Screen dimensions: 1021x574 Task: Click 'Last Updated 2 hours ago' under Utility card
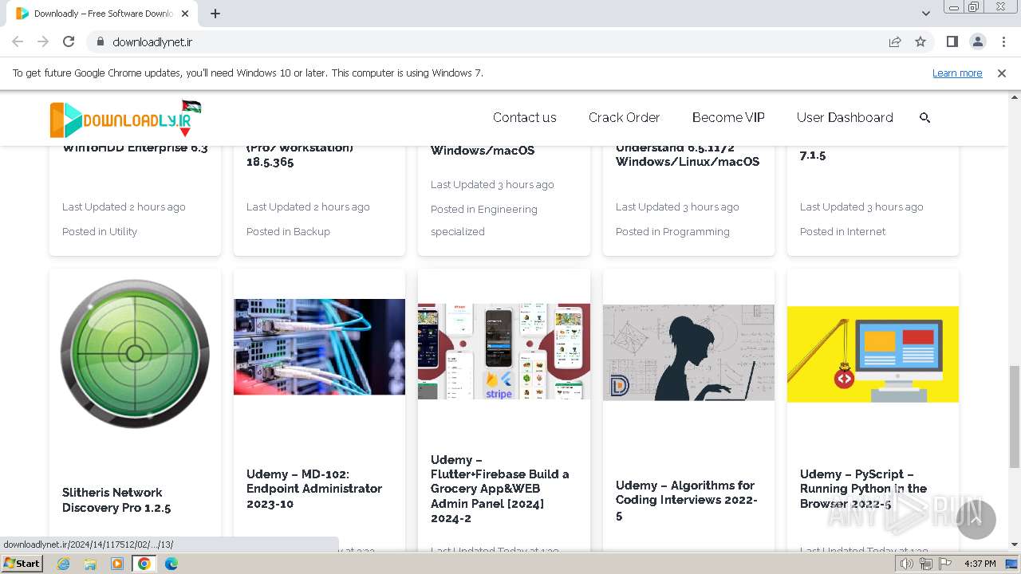(x=124, y=206)
